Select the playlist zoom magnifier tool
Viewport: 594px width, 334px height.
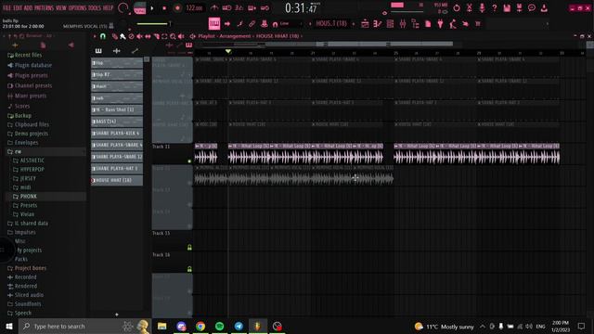pyautogui.click(x=173, y=36)
